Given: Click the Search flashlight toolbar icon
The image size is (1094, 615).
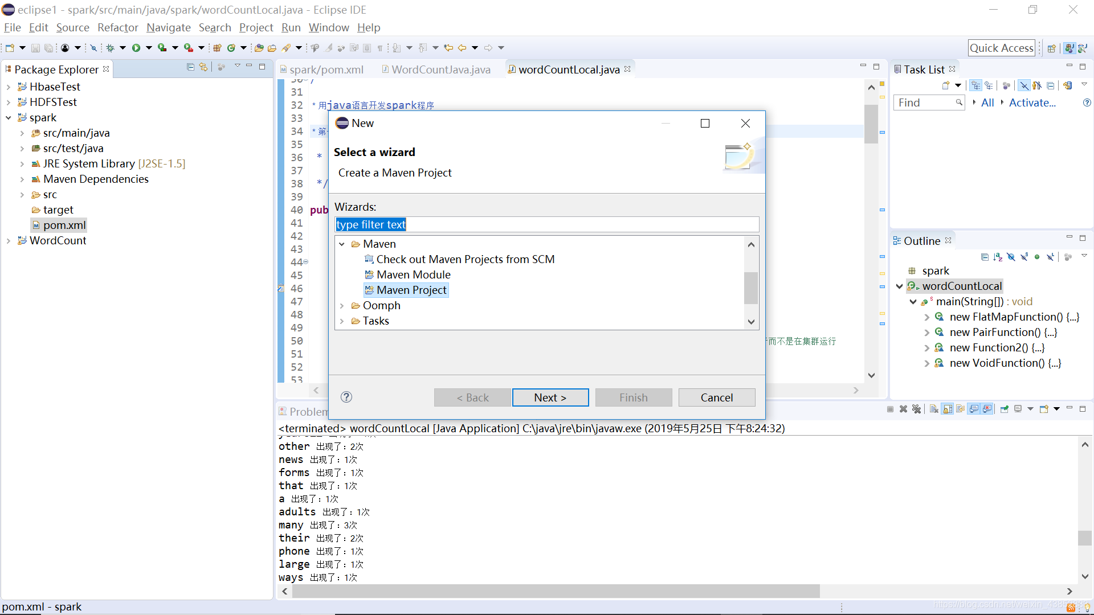Looking at the screenshot, I should (286, 48).
